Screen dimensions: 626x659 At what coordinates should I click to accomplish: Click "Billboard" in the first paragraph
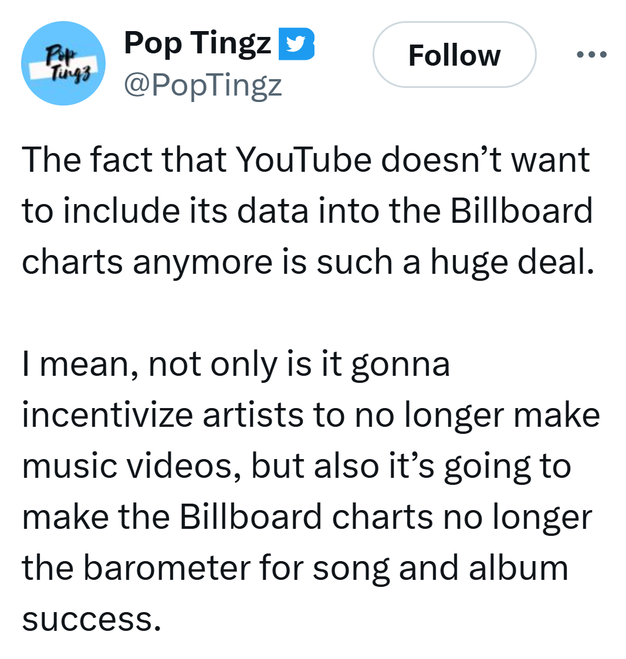(x=522, y=210)
